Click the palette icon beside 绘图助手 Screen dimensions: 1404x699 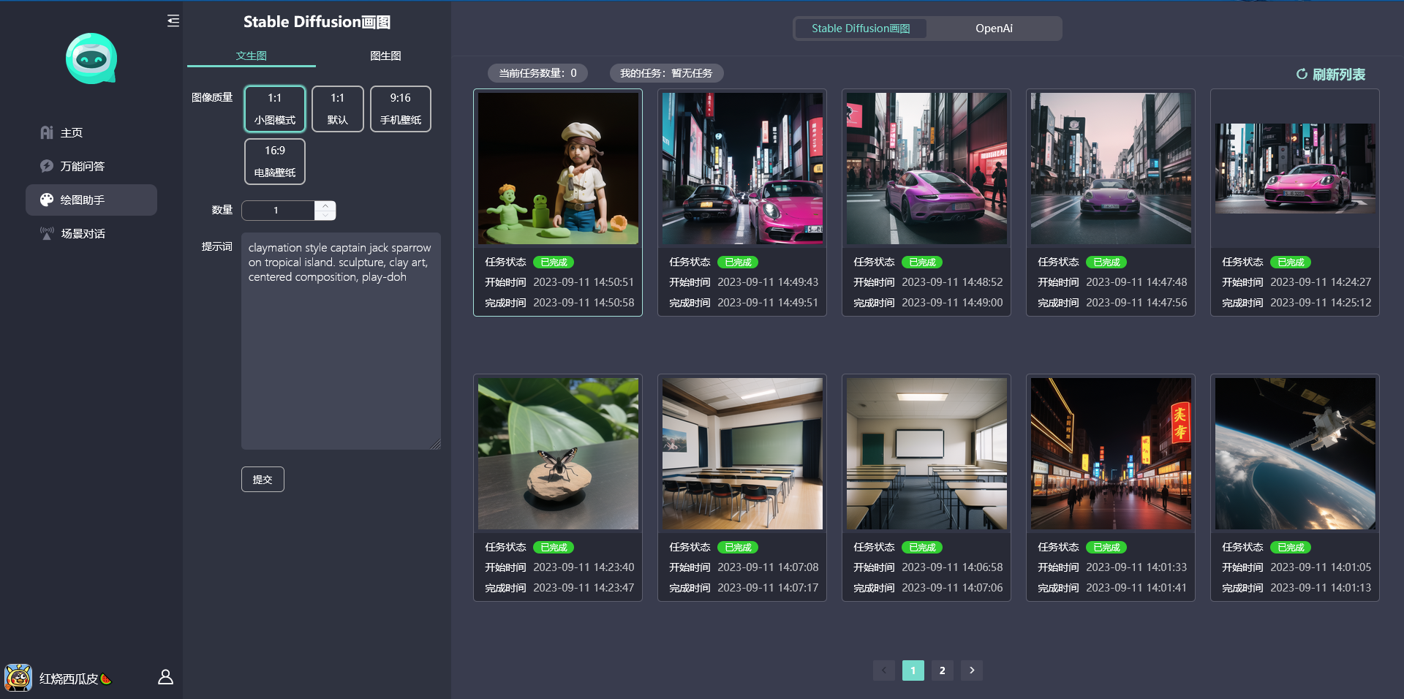(47, 200)
